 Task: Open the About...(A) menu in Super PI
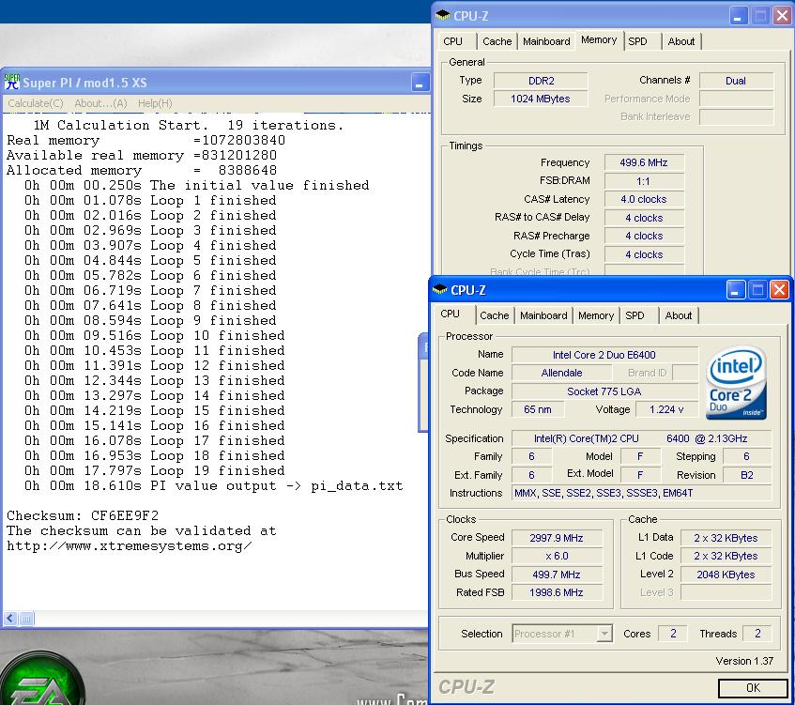coord(100,103)
